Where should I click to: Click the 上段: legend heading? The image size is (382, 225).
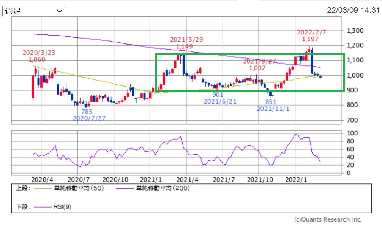(23, 188)
